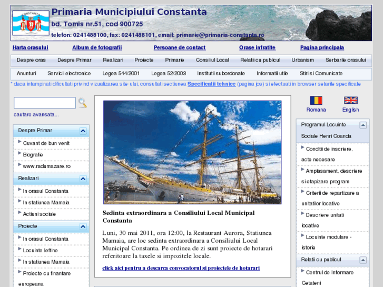
Task: Open the Consiliul Local menu
Action: pos(212,60)
